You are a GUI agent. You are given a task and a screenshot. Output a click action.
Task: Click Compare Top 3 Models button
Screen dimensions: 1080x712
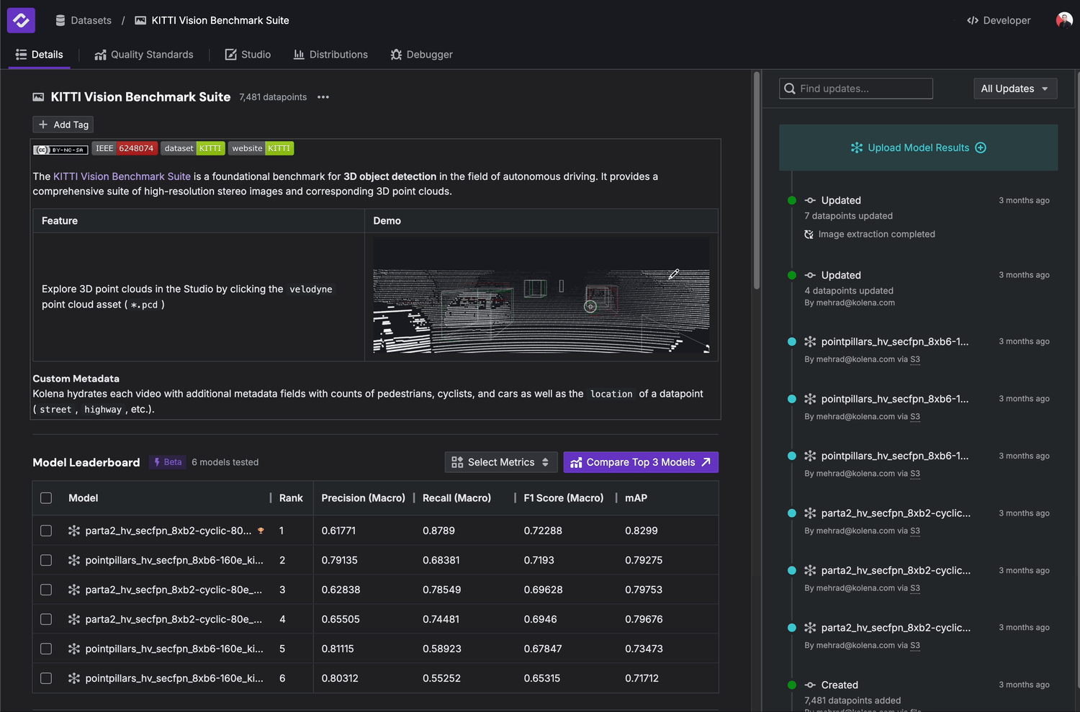(x=640, y=462)
